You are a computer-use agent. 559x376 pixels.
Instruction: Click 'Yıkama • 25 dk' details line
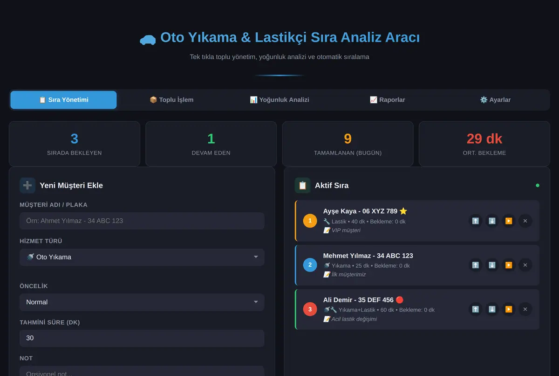click(x=367, y=266)
